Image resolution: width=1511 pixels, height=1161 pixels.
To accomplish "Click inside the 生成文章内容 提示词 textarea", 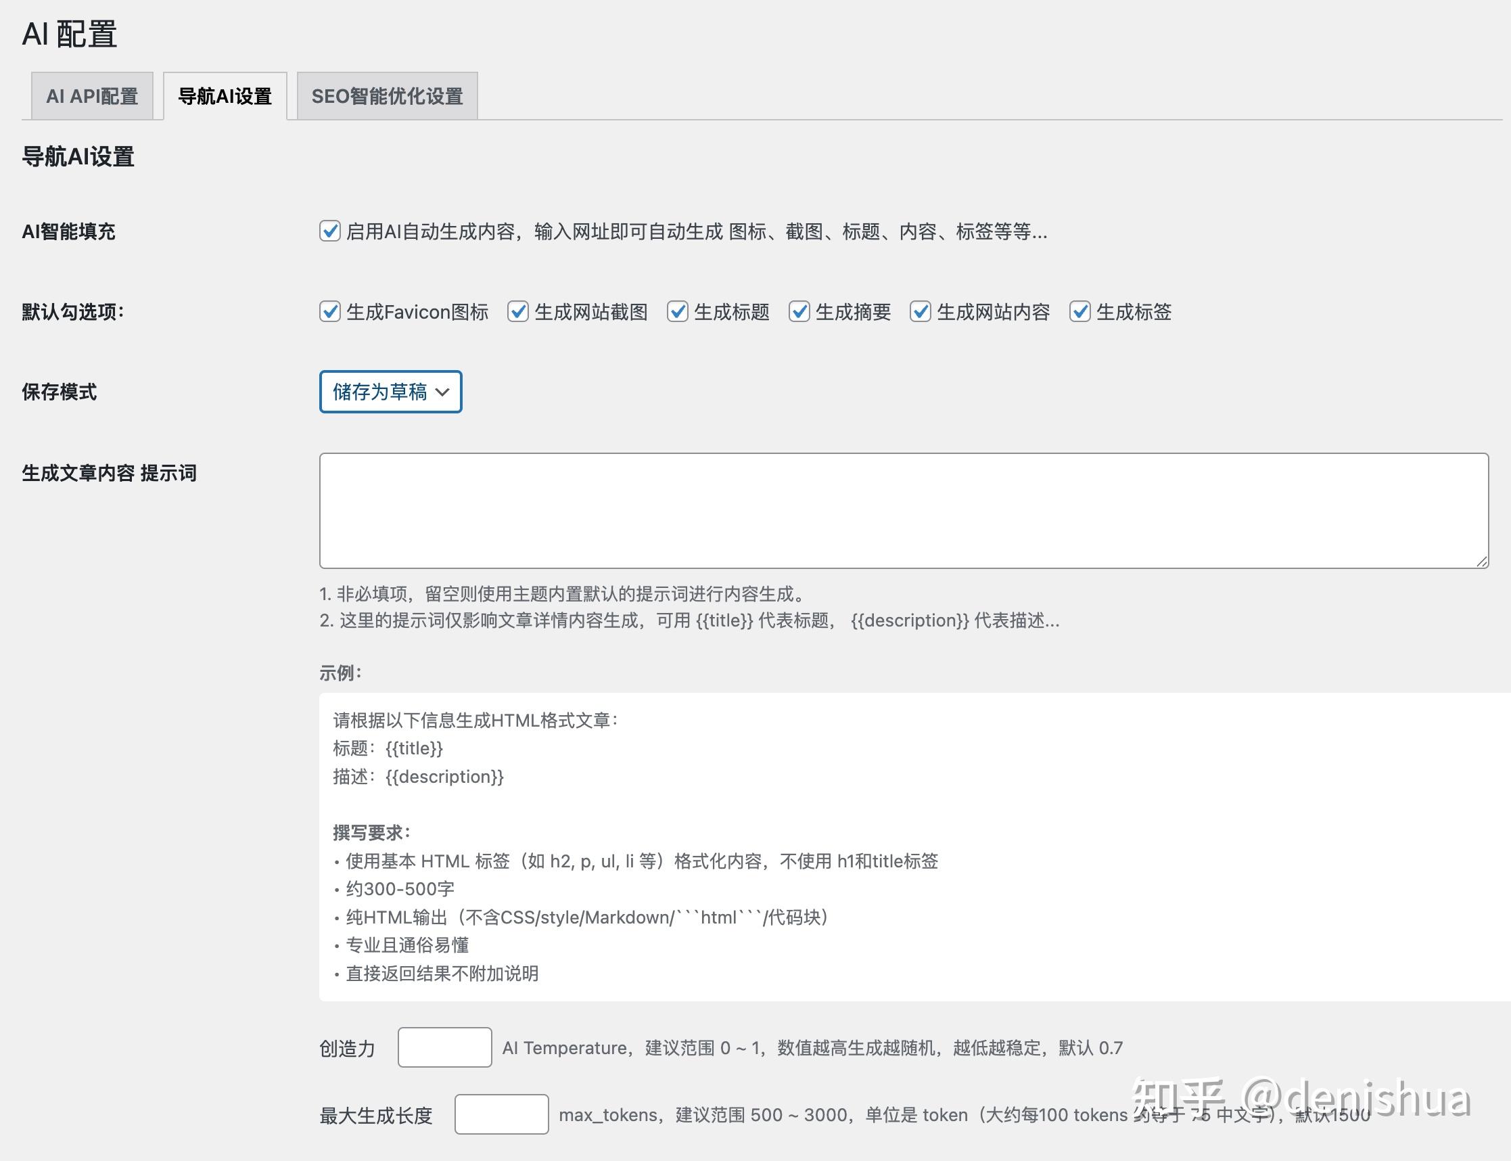I will click(903, 511).
